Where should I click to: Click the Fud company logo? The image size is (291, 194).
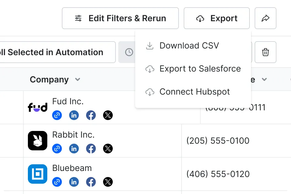(38, 107)
